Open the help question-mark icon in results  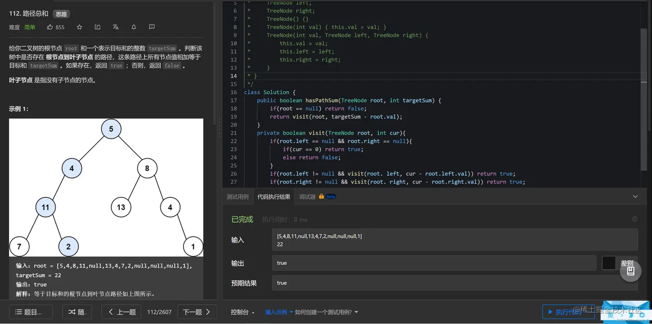[635, 219]
